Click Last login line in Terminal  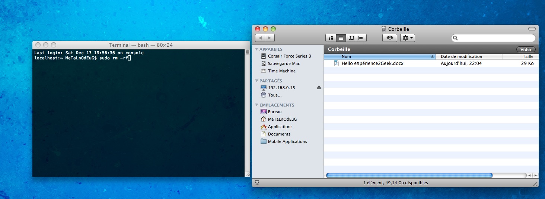89,53
